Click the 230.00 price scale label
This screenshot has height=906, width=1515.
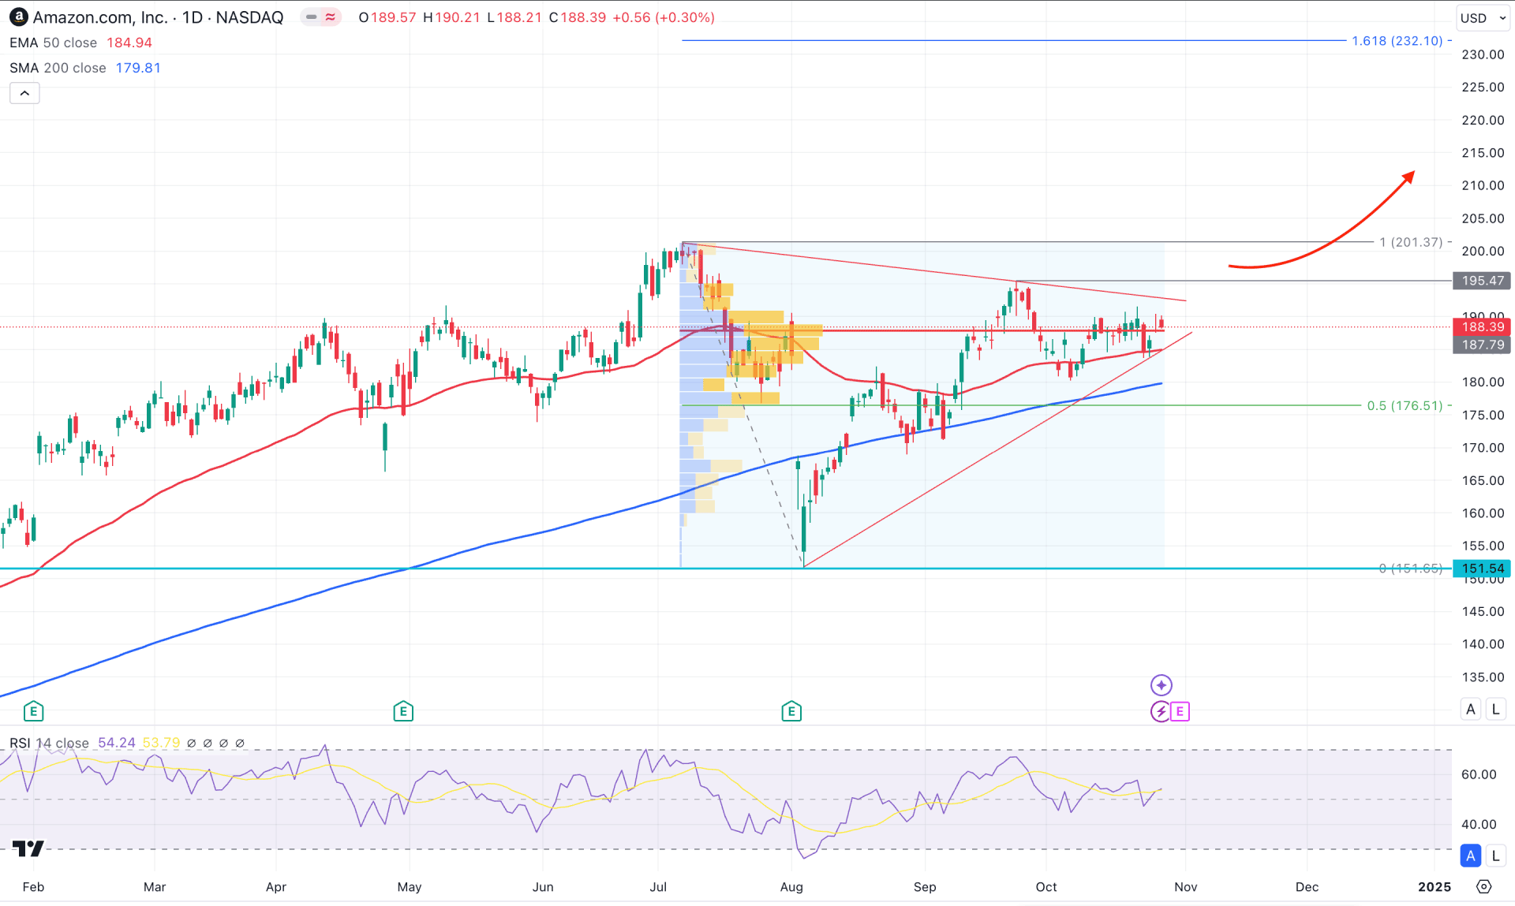1483,54
